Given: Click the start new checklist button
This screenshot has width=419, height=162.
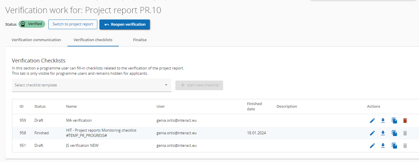Looking at the screenshot, I should coord(199,85).
